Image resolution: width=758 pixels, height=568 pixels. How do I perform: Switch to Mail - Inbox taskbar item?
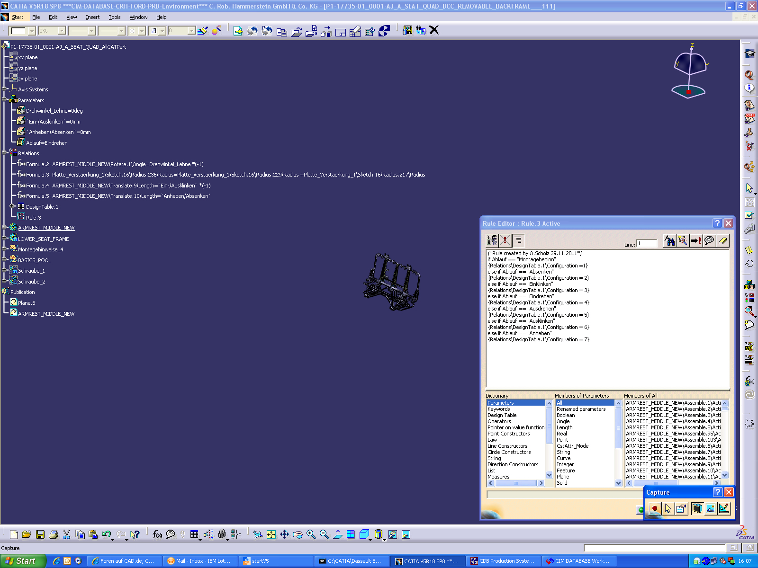pyautogui.click(x=199, y=561)
